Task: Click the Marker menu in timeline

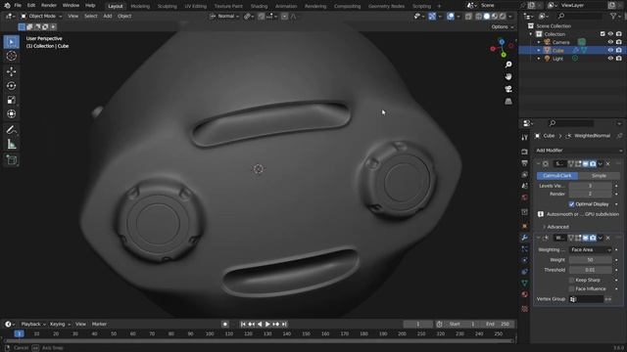Action: [x=99, y=324]
